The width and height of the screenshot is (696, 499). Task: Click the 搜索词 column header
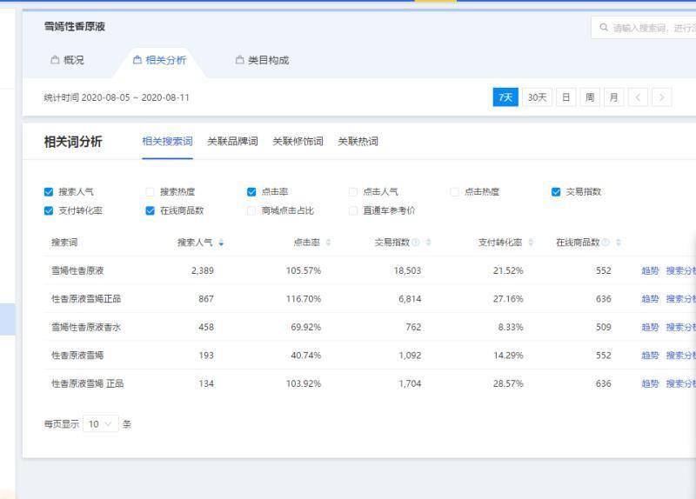pos(64,243)
